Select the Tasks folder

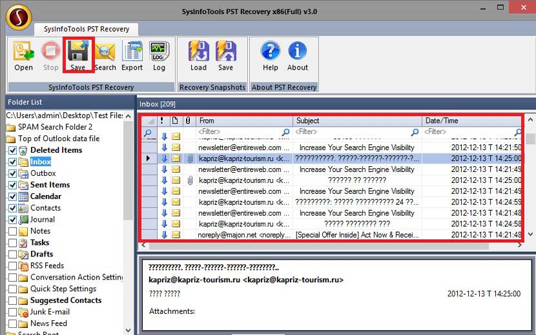pyautogui.click(x=39, y=242)
